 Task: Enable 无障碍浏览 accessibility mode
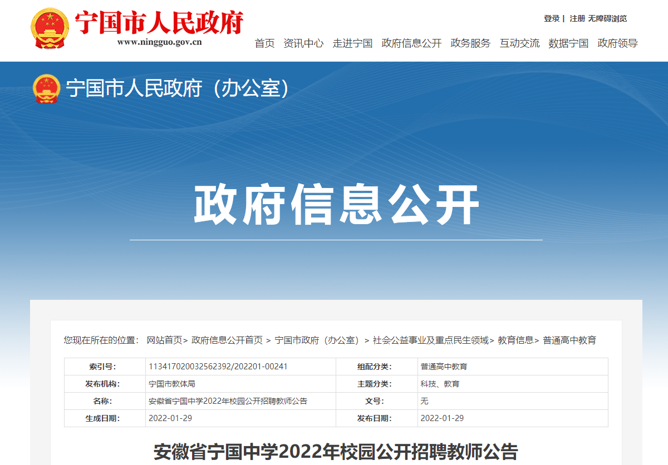tap(607, 18)
